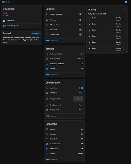Click the Remaining deodorant value 13d
The image size is (131, 164).
(x=82, y=64)
